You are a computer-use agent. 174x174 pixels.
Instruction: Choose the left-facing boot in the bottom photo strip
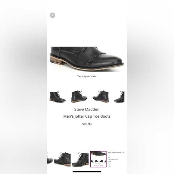coord(62,159)
